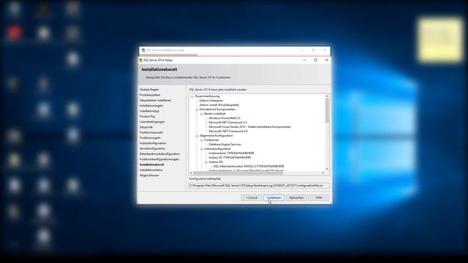The width and height of the screenshot is (468, 263).
Task: Select the Windows PowerShell 2.0 row
Action: click(224, 118)
